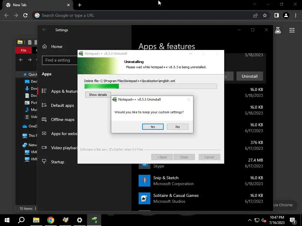The width and height of the screenshot is (302, 226).
Task: Open Settings gear on the taskbar
Action: point(80,220)
